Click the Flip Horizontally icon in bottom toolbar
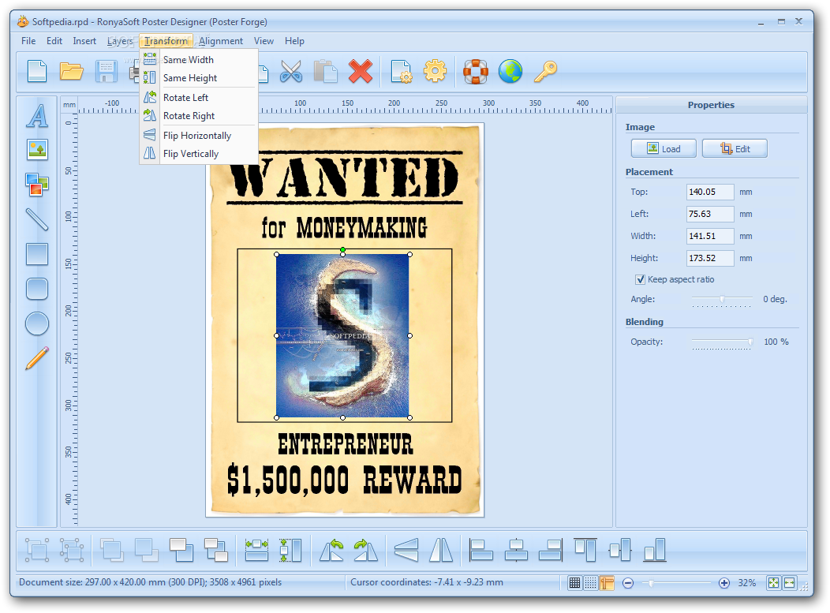The height and width of the screenshot is (613, 830). pos(406,549)
